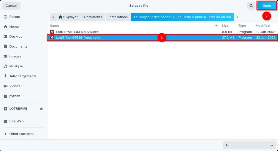The width and height of the screenshot is (278, 151).
Task: Eject the LOTRBFME drive
Action: 41,109
